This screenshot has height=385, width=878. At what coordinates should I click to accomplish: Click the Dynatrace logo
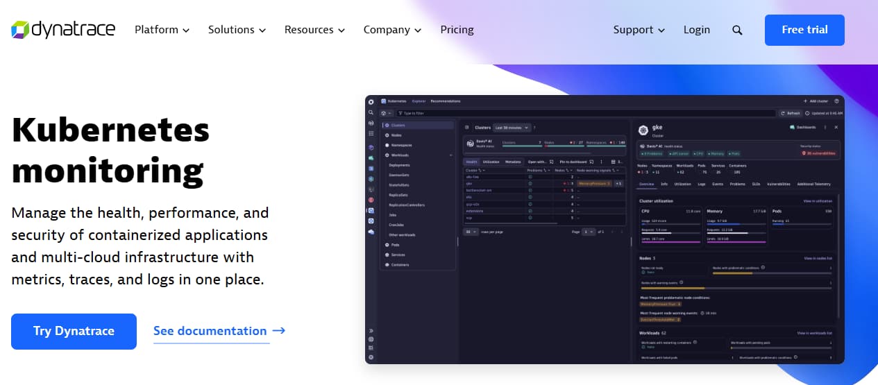tap(63, 30)
